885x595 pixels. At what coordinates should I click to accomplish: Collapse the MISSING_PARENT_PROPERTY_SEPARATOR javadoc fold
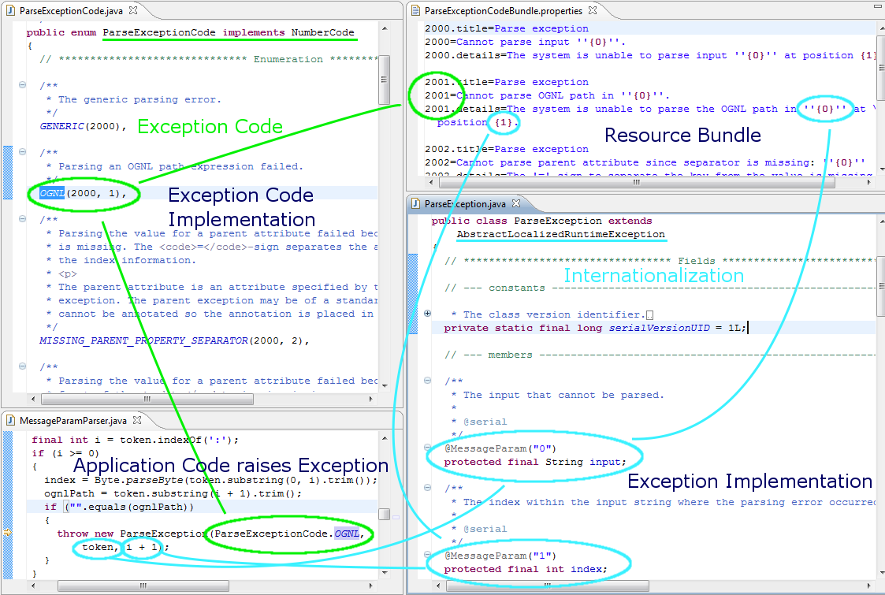pyautogui.click(x=22, y=219)
